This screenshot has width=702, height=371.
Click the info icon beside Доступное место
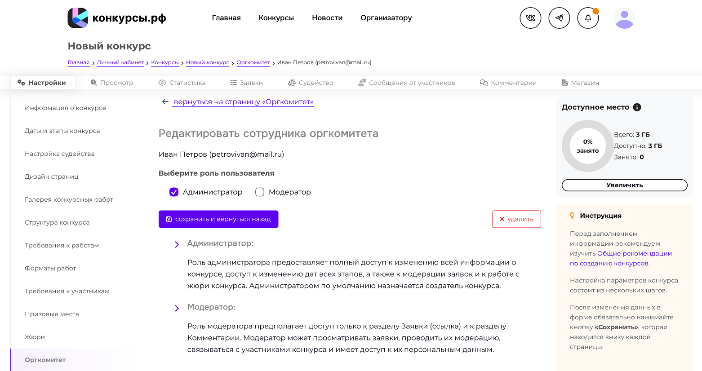(637, 107)
